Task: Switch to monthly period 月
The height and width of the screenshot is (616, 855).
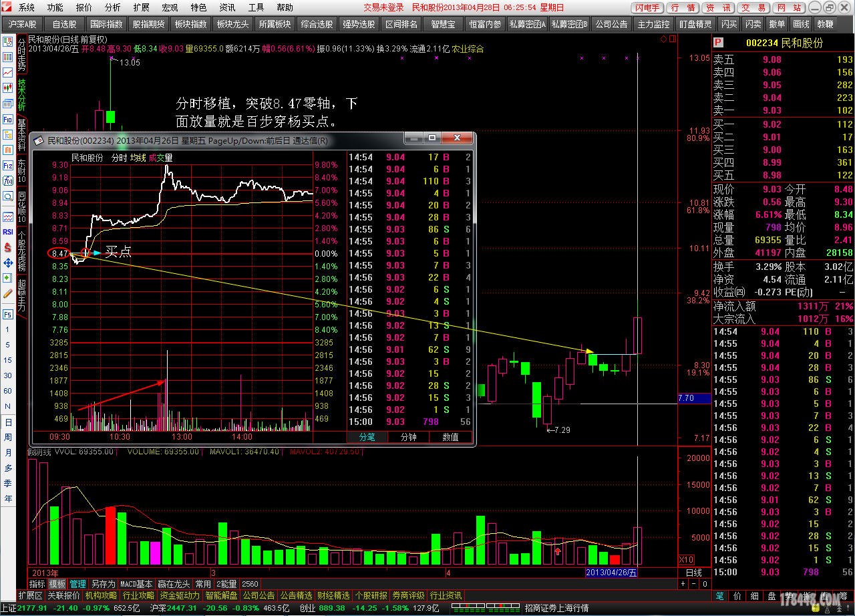Action: point(8,453)
